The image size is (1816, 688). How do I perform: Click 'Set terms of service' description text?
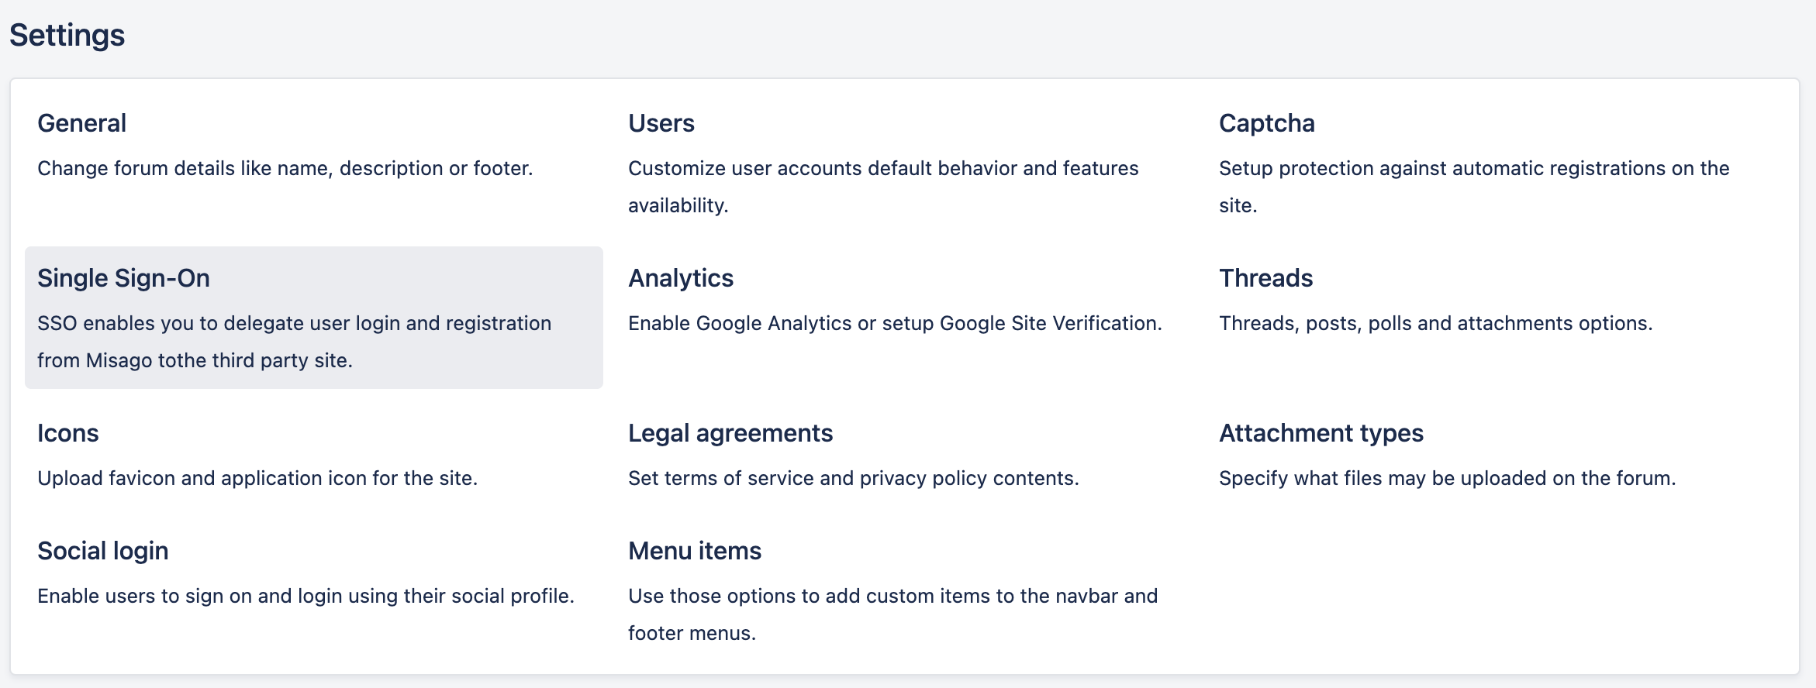[x=853, y=478]
